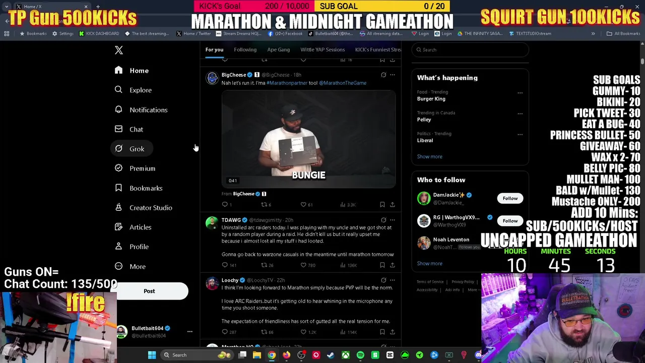This screenshot has width=645, height=363.
Task: Open Articles in the sidebar
Action: 133,227
